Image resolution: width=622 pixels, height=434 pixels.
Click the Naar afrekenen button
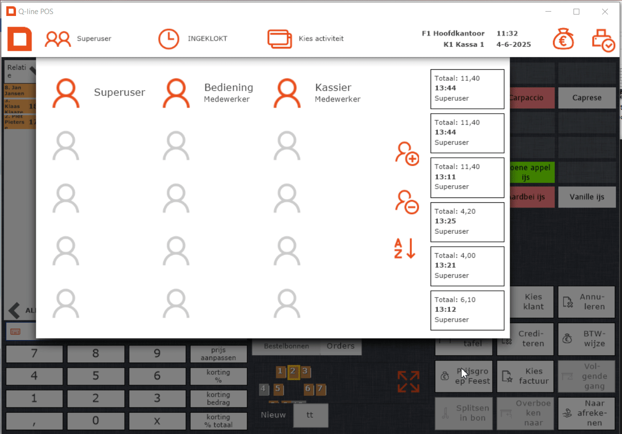587,414
